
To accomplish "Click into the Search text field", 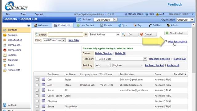I will click(66, 34).
